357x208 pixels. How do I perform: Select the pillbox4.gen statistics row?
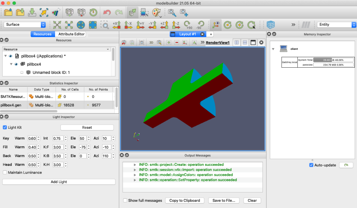coord(57,105)
